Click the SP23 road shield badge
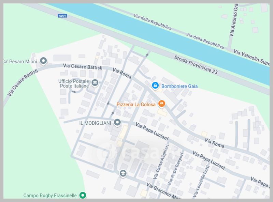 click(x=62, y=16)
